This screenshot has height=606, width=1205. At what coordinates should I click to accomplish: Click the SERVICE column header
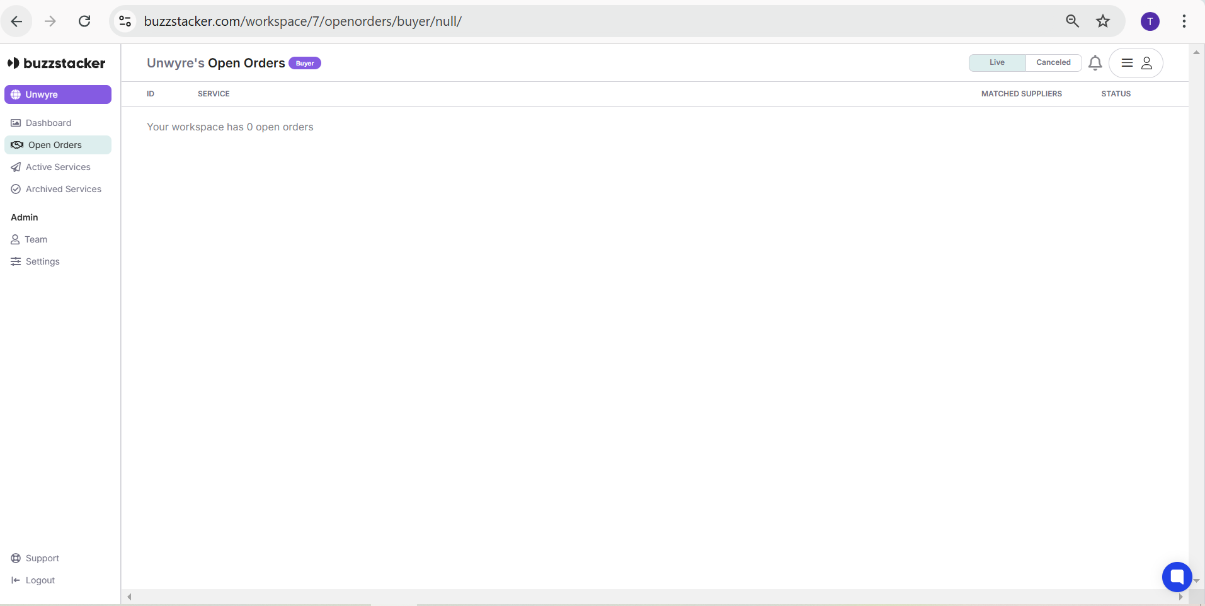click(214, 94)
